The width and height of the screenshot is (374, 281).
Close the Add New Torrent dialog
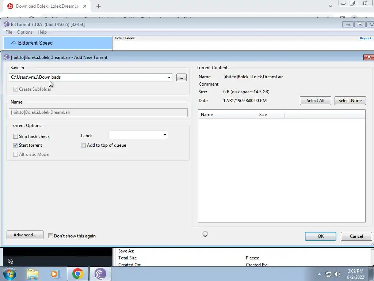click(369, 57)
